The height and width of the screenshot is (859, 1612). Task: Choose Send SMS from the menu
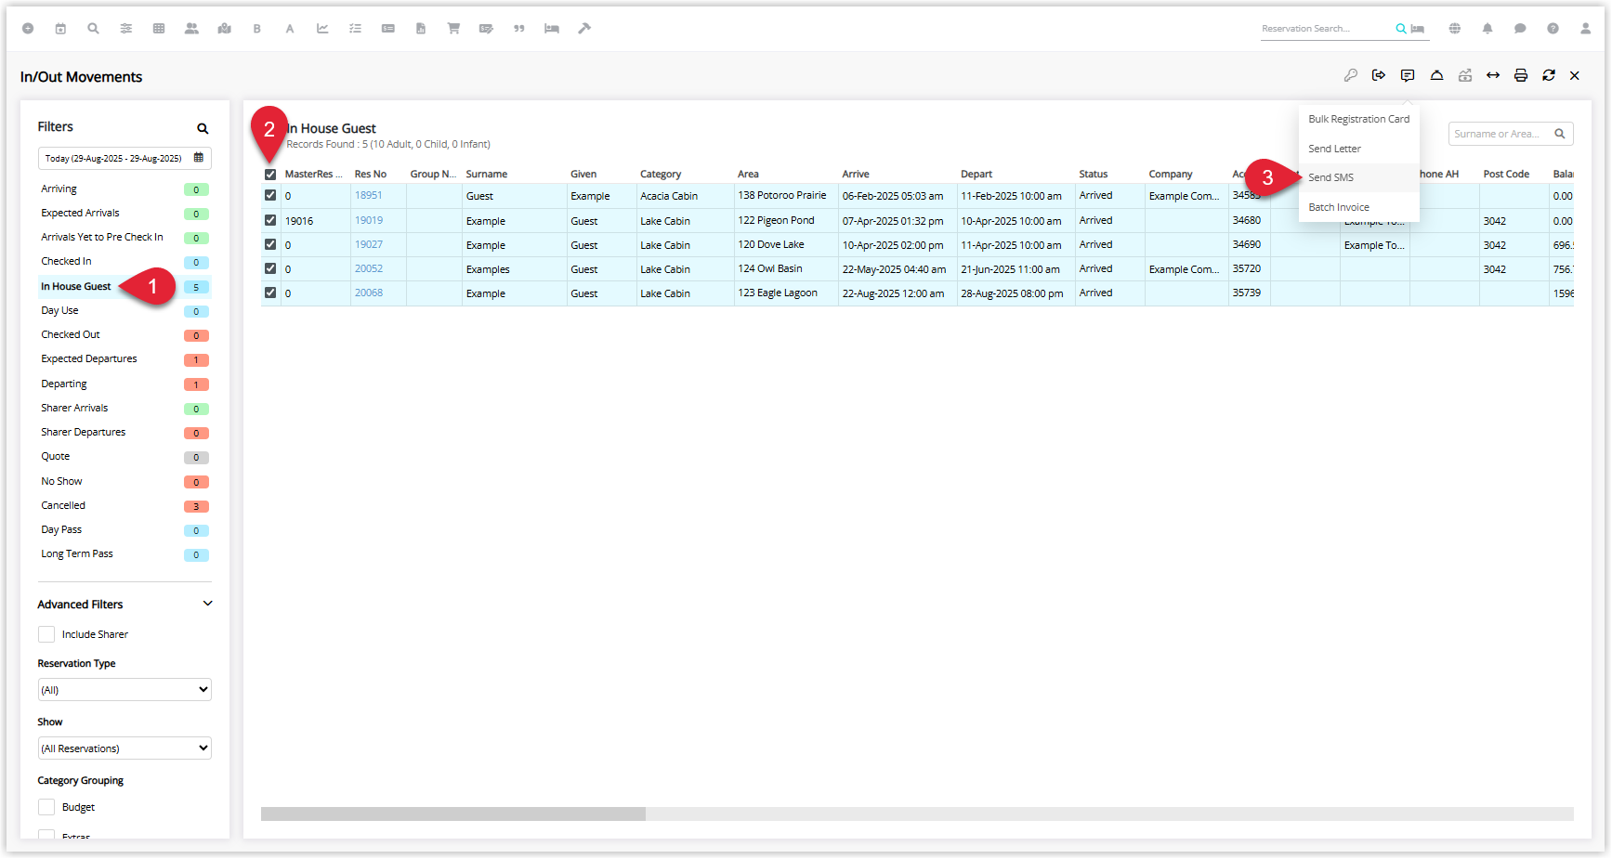[1358, 177]
